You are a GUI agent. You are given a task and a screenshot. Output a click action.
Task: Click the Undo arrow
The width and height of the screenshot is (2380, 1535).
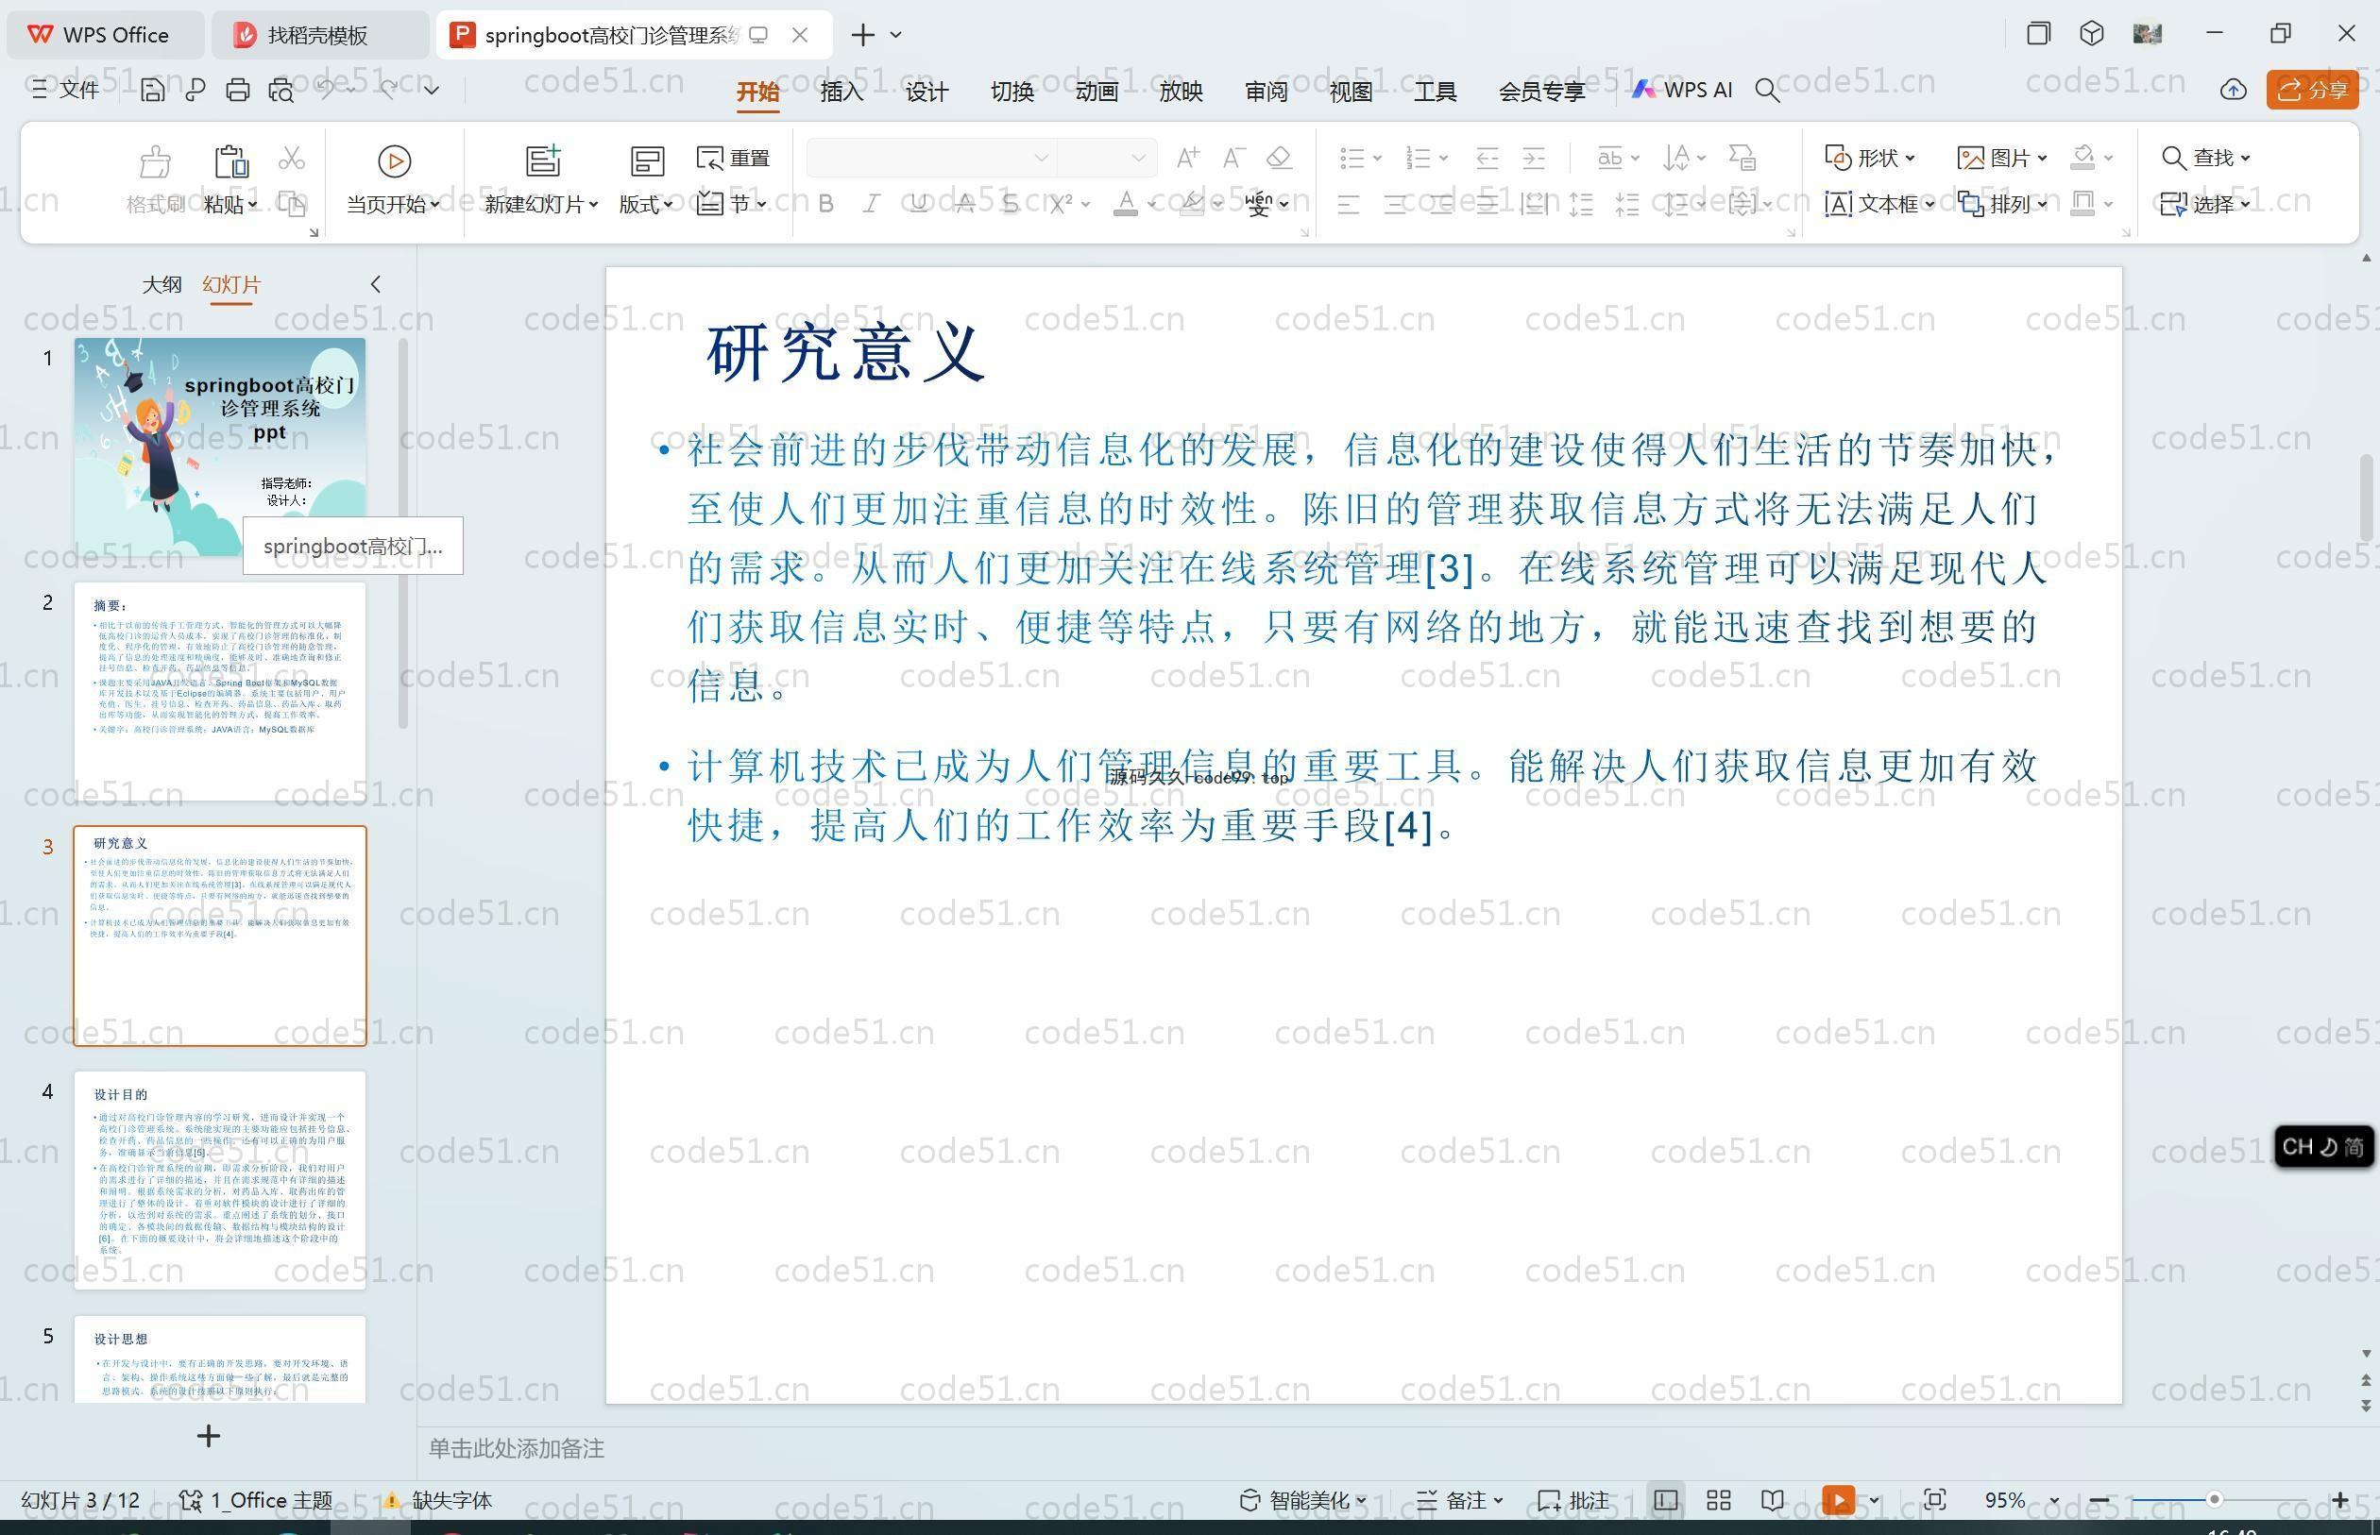coord(326,90)
